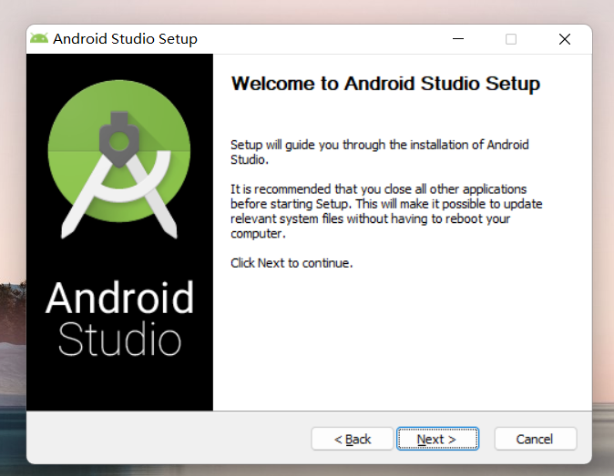Click the Android robot title bar icon

click(39, 39)
